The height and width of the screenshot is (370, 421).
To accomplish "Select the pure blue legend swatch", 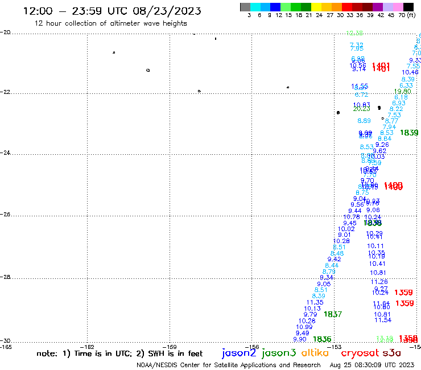I will pos(275,7).
